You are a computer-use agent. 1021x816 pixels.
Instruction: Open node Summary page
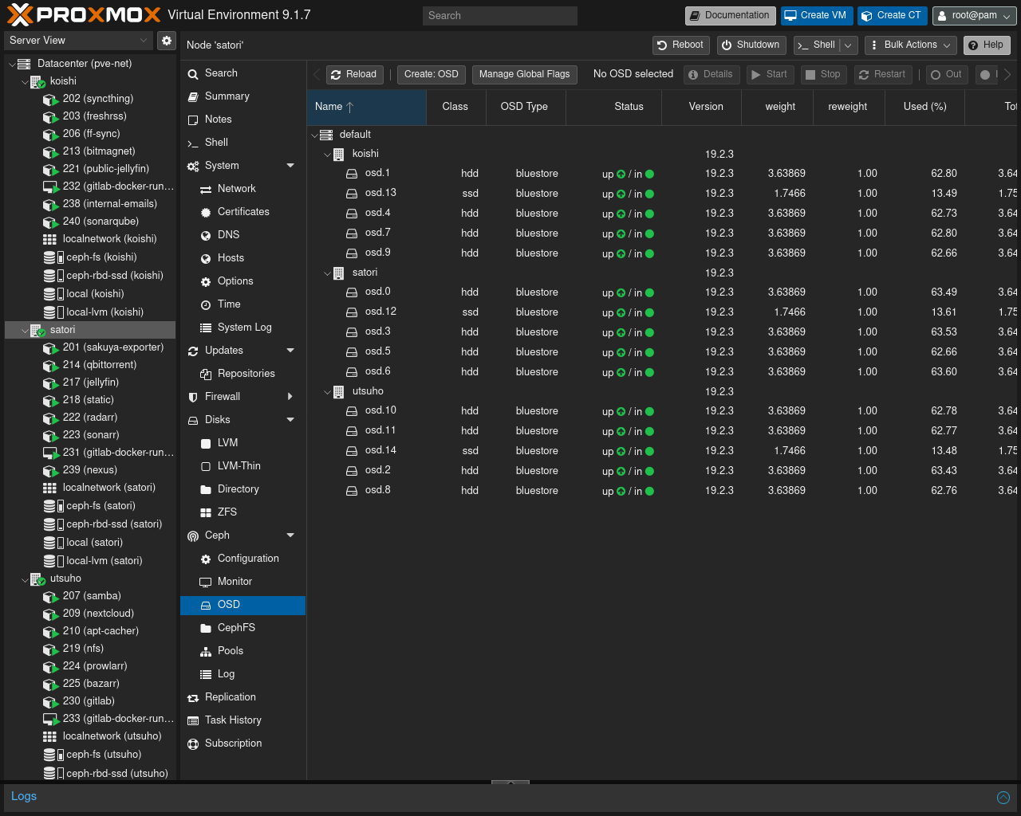[227, 96]
